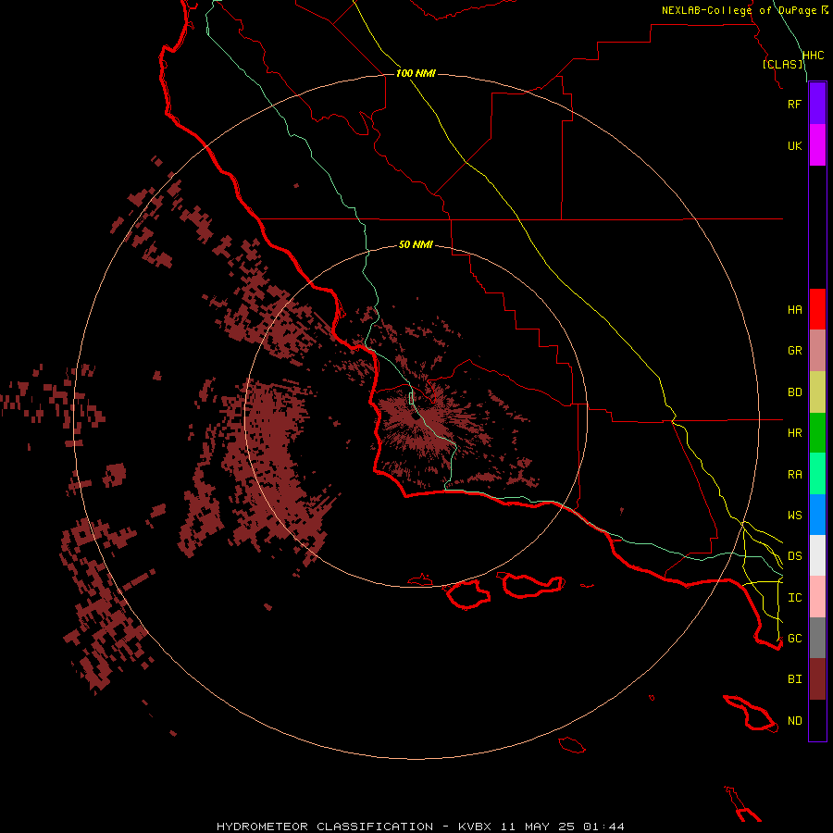833x833 pixels.
Task: Click the IC legend label
Action: pos(794,597)
